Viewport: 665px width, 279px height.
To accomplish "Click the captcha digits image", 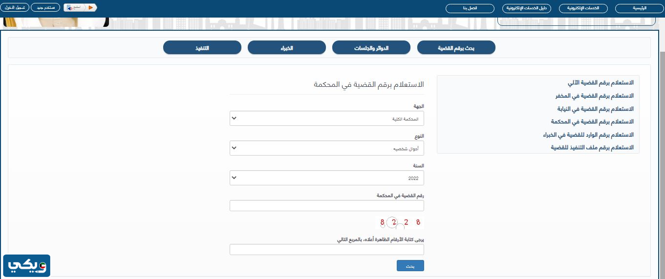I will click(x=400, y=223).
